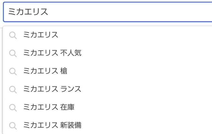This screenshot has width=212, height=134.
Task: Click the search icon beside ミカエリス 槍
Action: (13, 71)
